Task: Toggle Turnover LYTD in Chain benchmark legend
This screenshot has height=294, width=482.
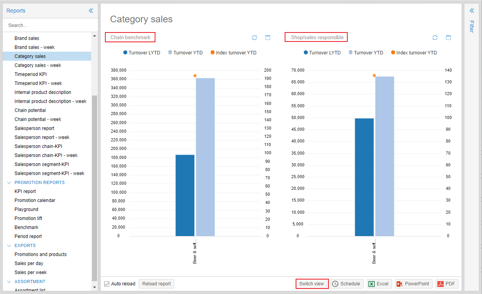Action: click(142, 52)
